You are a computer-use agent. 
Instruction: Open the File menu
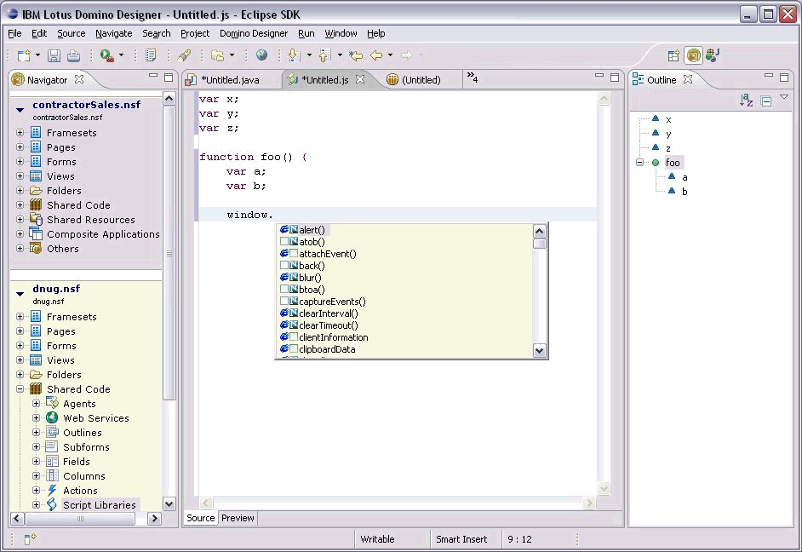pyautogui.click(x=14, y=33)
